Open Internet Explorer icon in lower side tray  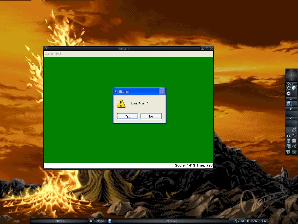click(294, 130)
